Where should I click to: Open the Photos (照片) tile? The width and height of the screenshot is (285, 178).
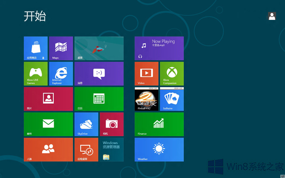[48, 99]
